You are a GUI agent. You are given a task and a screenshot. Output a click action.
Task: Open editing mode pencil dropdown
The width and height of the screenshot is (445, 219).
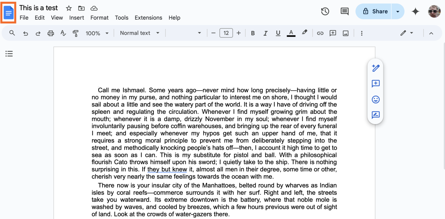point(407,33)
